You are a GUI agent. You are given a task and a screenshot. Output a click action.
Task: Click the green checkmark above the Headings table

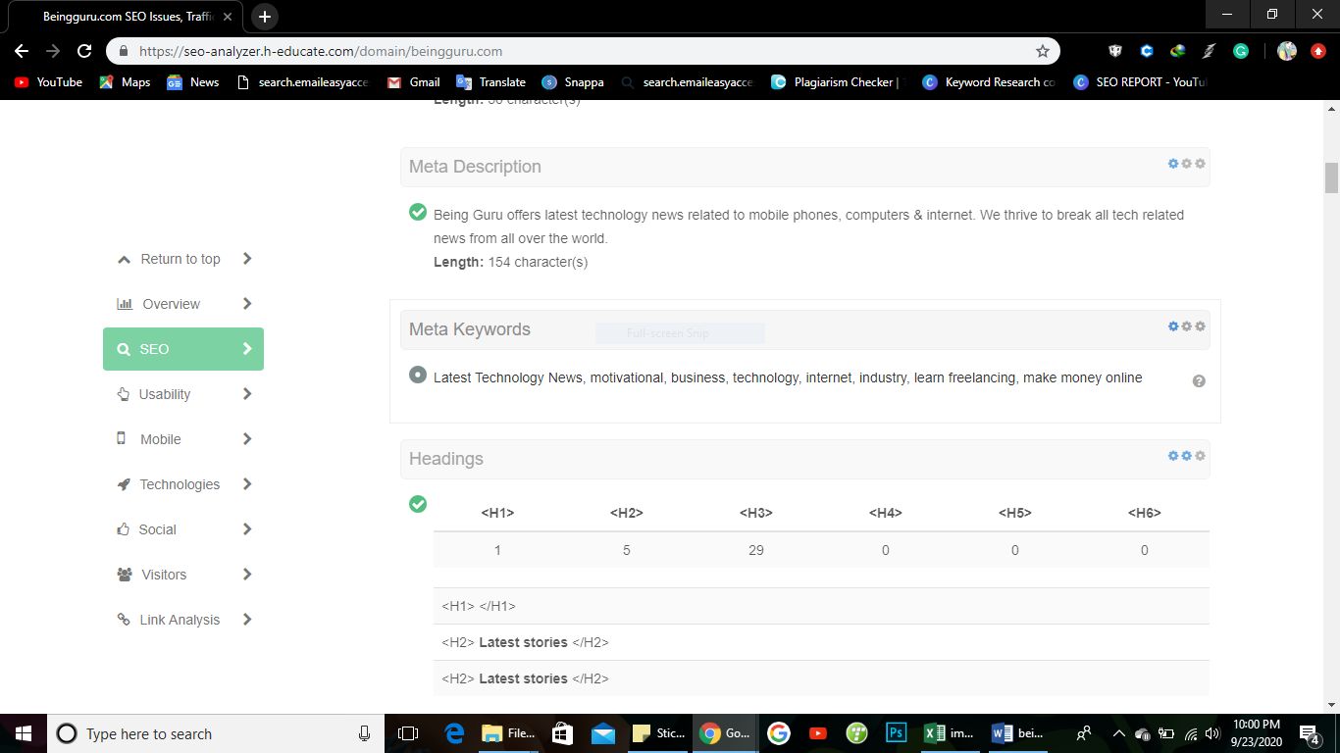(418, 504)
